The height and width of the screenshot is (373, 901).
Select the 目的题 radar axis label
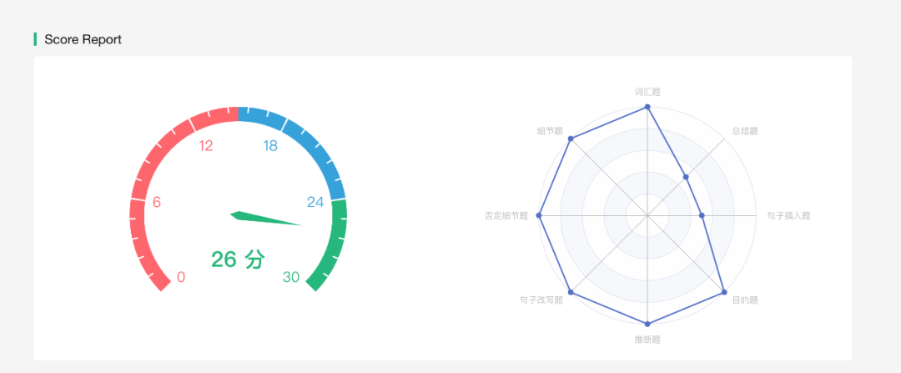coord(745,300)
